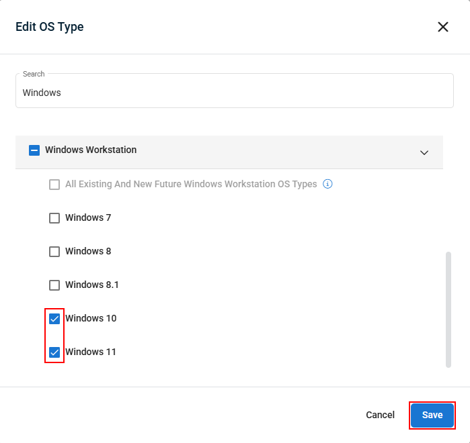Check the Windows 7 checkbox
This screenshot has width=470, height=443.
tap(54, 217)
